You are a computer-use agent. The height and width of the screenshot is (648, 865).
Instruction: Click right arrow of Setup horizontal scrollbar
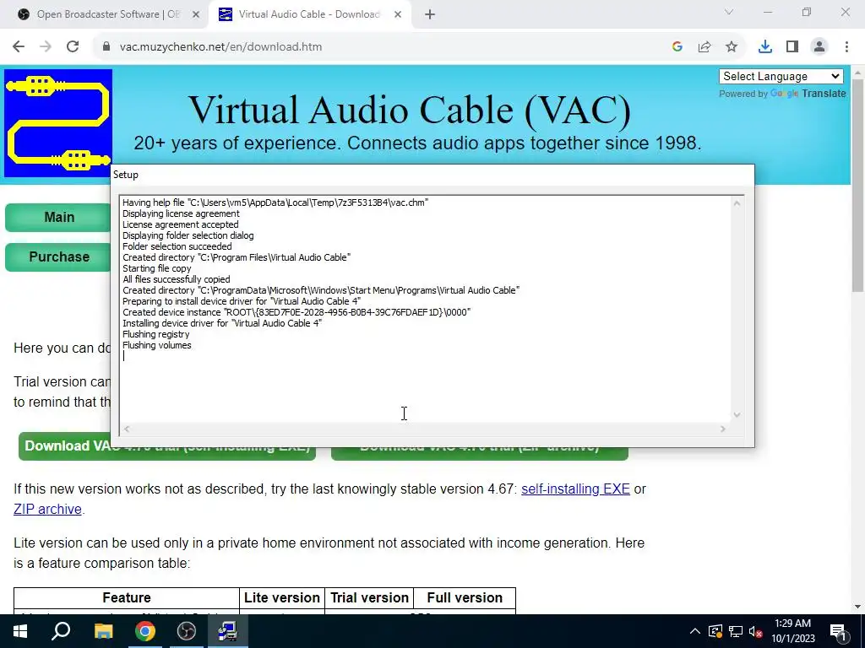click(723, 429)
